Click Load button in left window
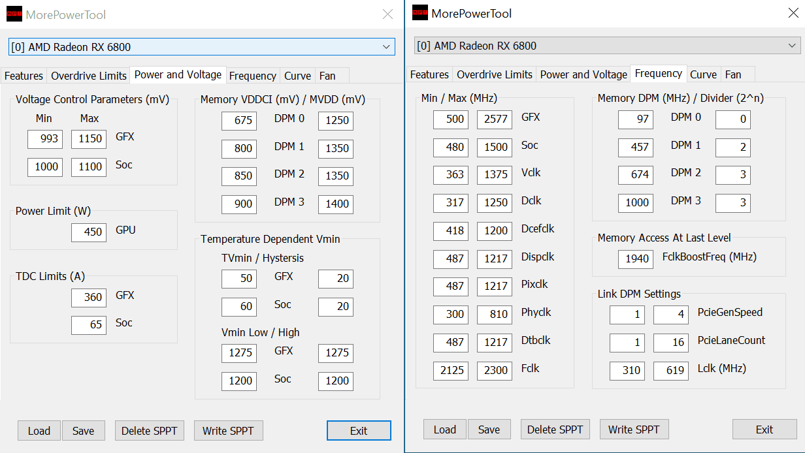Viewport: 805px width, 453px height. (39, 431)
